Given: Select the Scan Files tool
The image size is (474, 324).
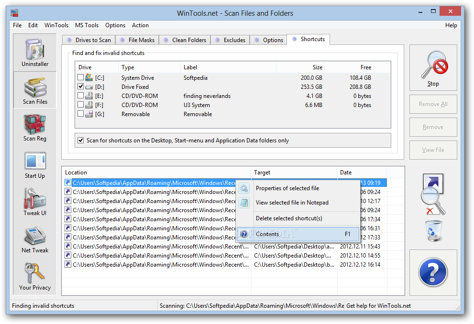Looking at the screenshot, I should [35, 90].
